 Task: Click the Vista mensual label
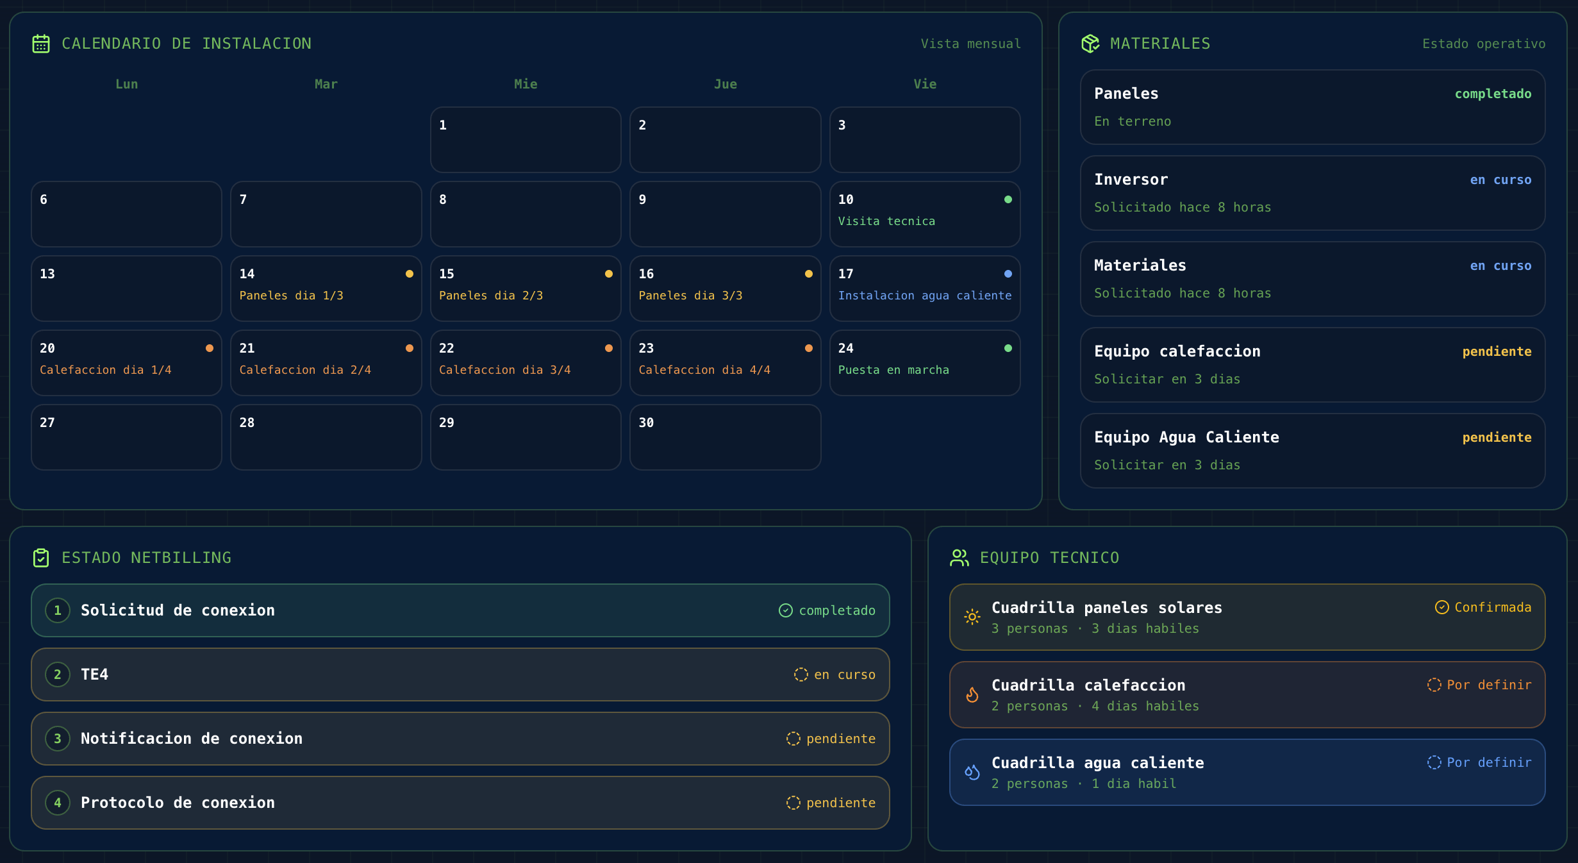(x=970, y=44)
